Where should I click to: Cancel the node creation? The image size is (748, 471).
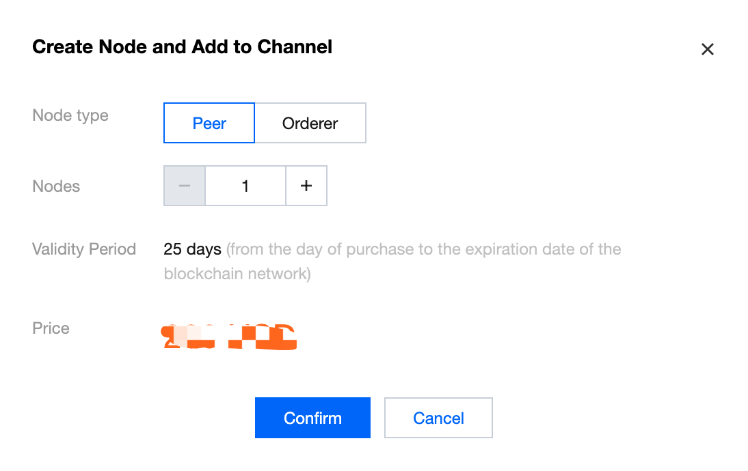coord(438,418)
